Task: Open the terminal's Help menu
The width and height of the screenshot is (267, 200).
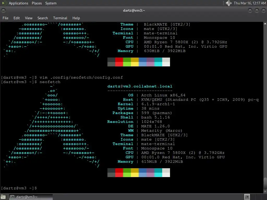Action: tap(76, 18)
